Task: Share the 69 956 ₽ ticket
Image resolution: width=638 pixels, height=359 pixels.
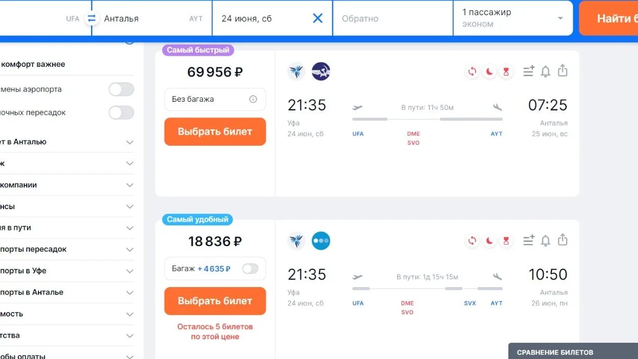Action: (x=563, y=71)
